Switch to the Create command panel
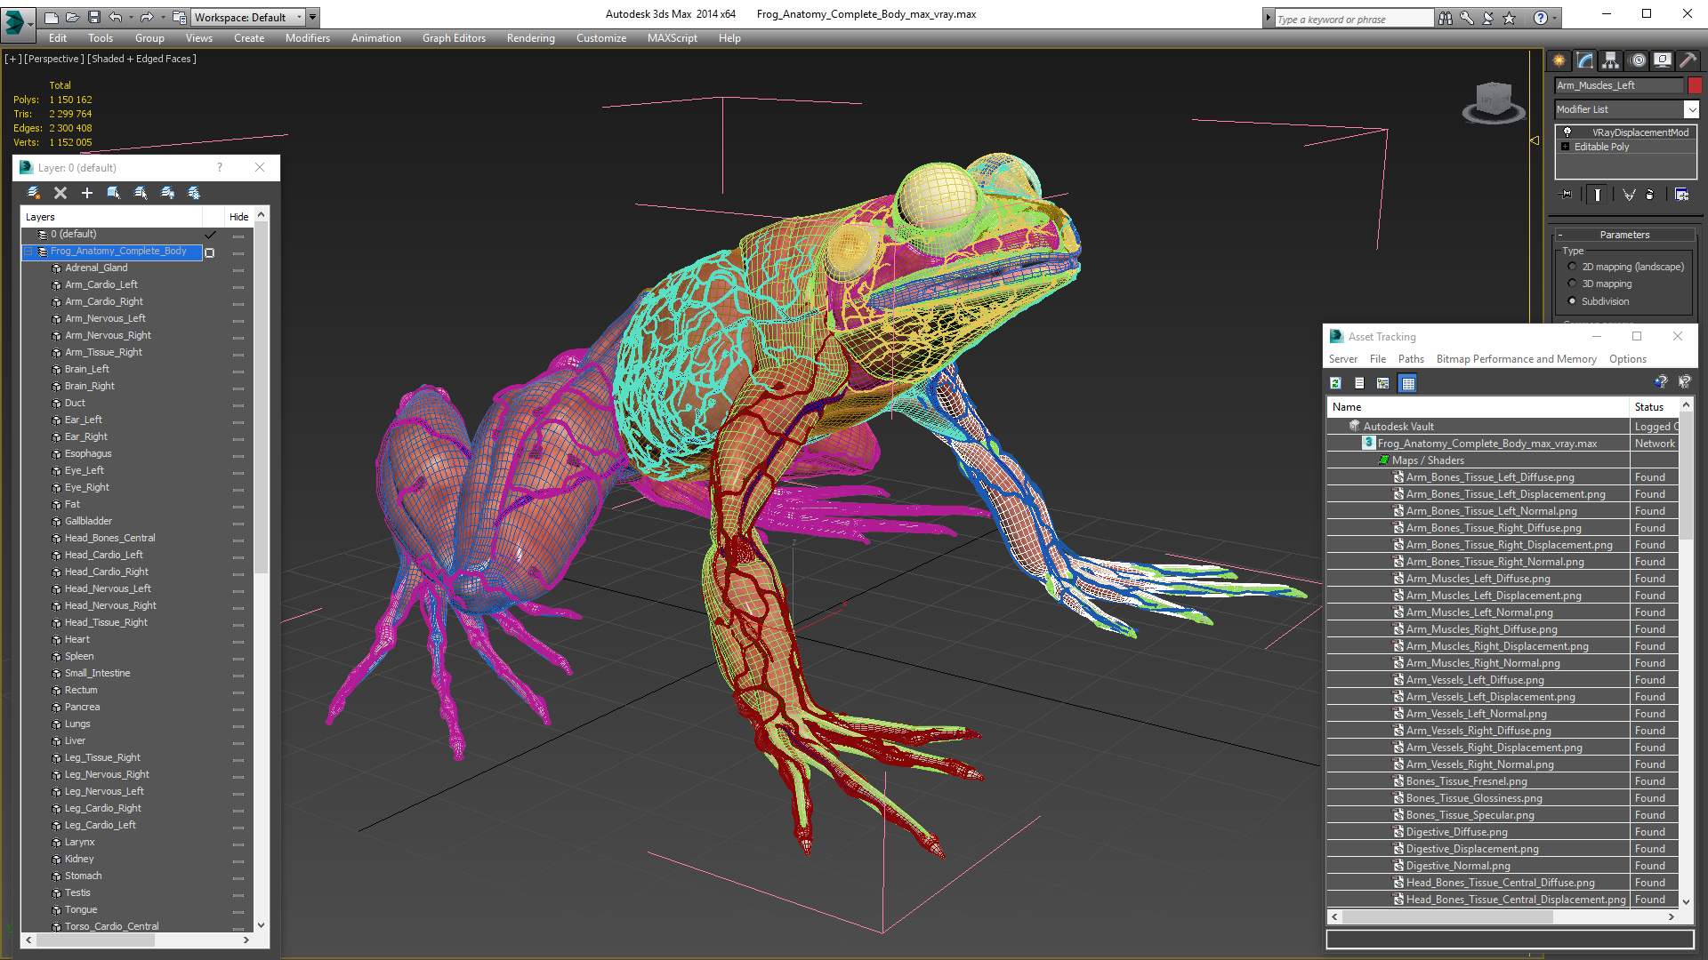This screenshot has width=1708, height=960. tap(1559, 60)
